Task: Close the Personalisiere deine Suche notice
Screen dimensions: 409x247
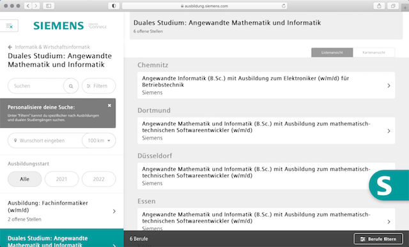Action: pos(109,105)
